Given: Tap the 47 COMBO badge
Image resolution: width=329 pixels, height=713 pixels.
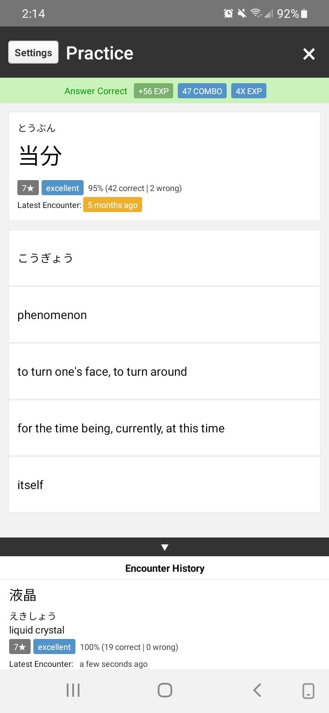Looking at the screenshot, I should click(202, 91).
